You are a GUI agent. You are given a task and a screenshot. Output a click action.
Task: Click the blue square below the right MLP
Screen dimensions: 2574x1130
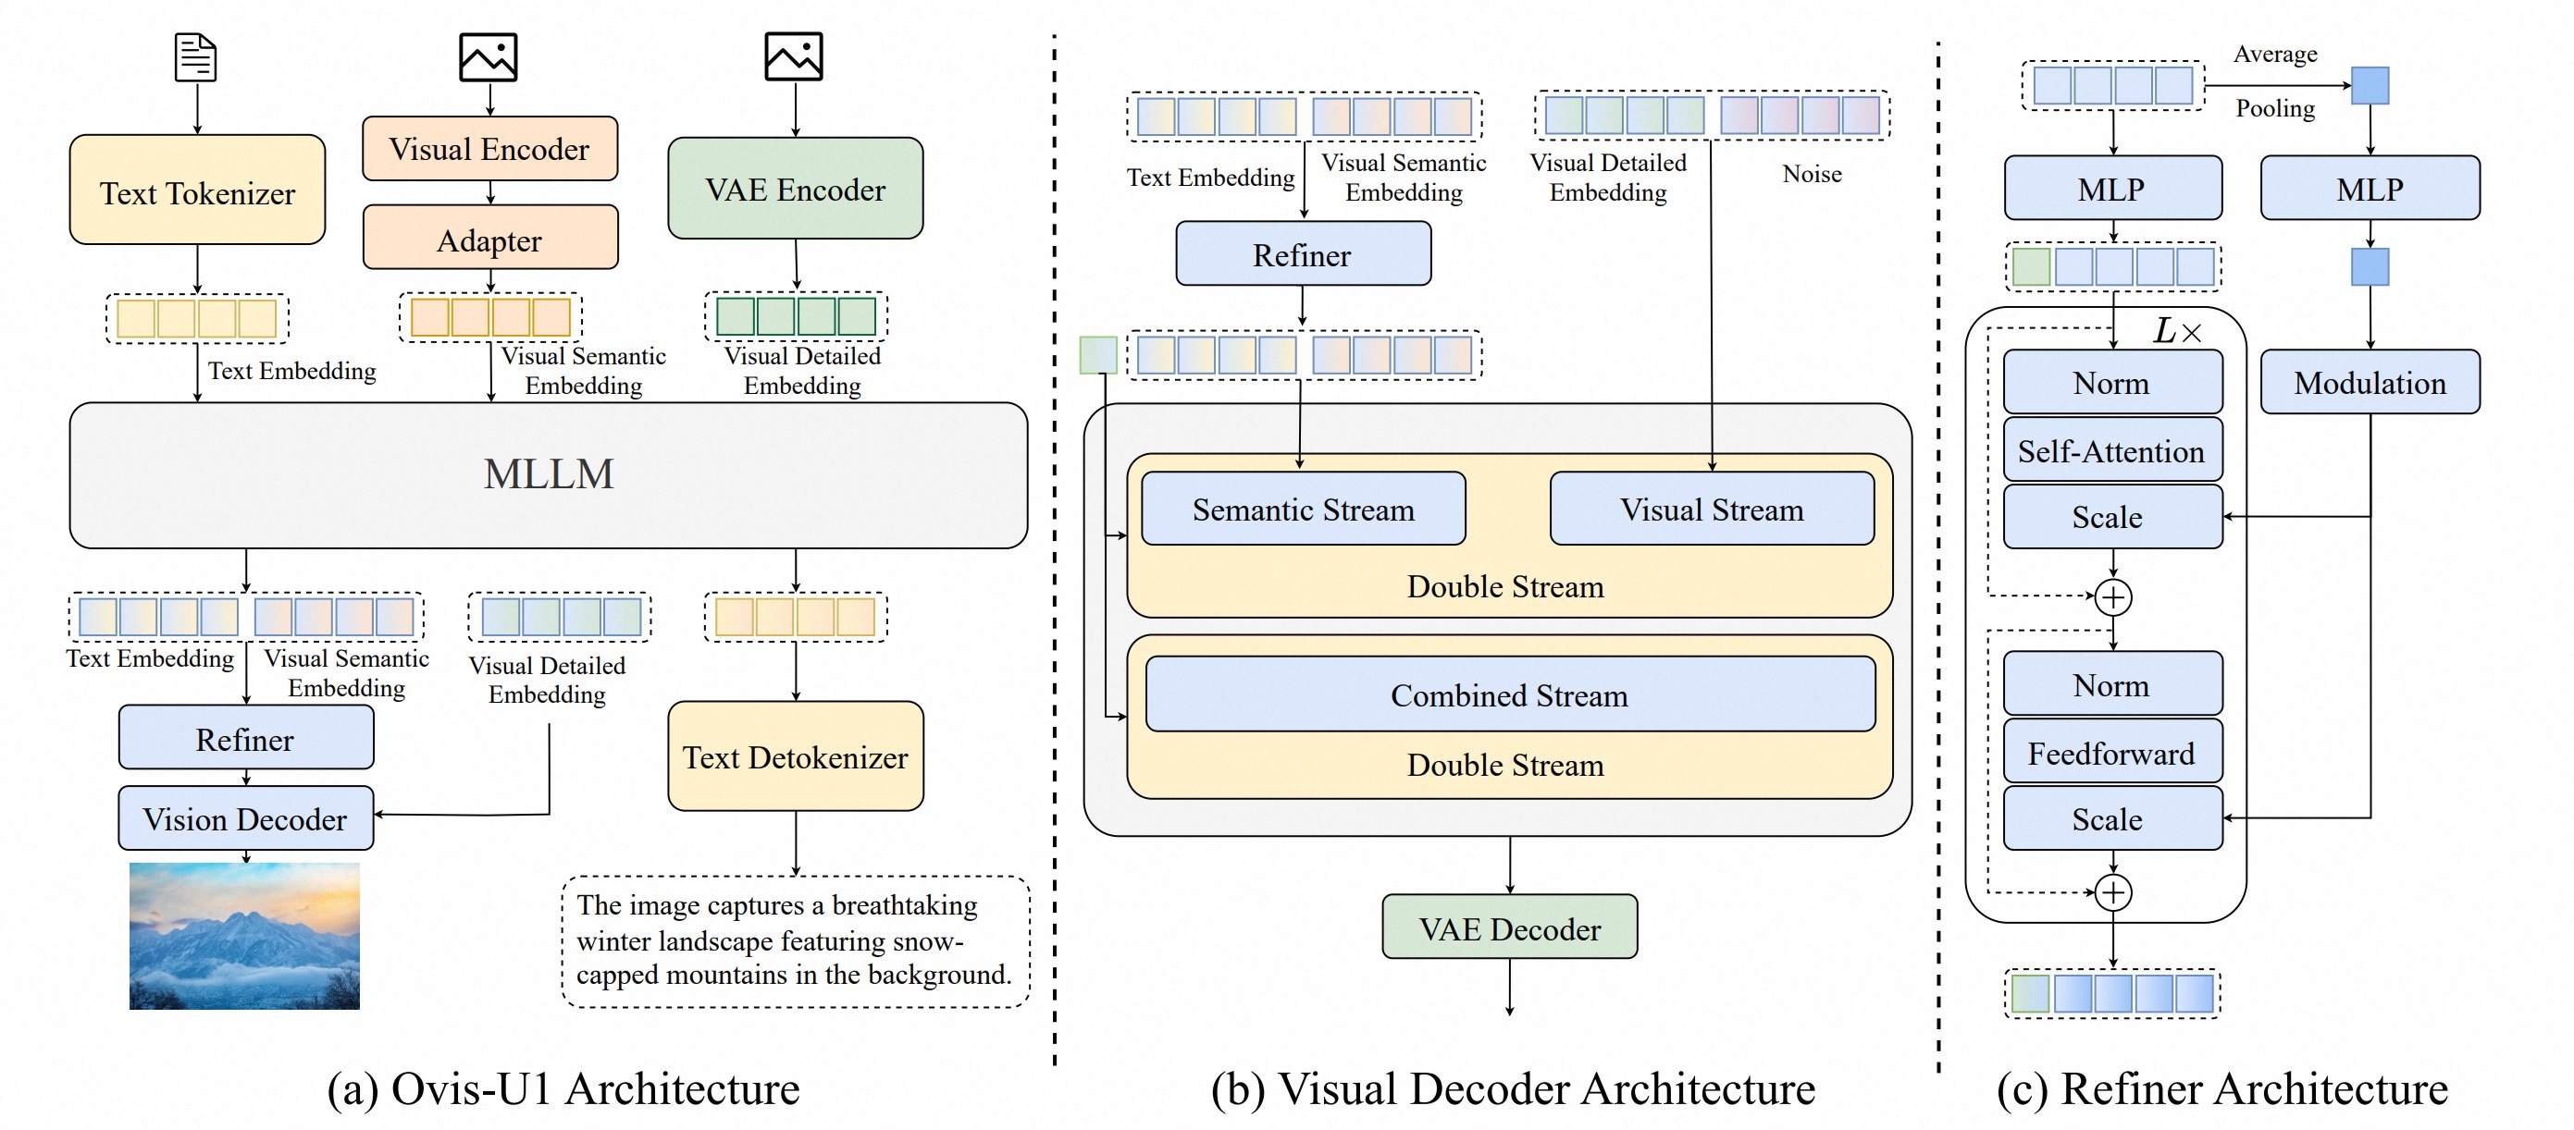coord(2370,266)
